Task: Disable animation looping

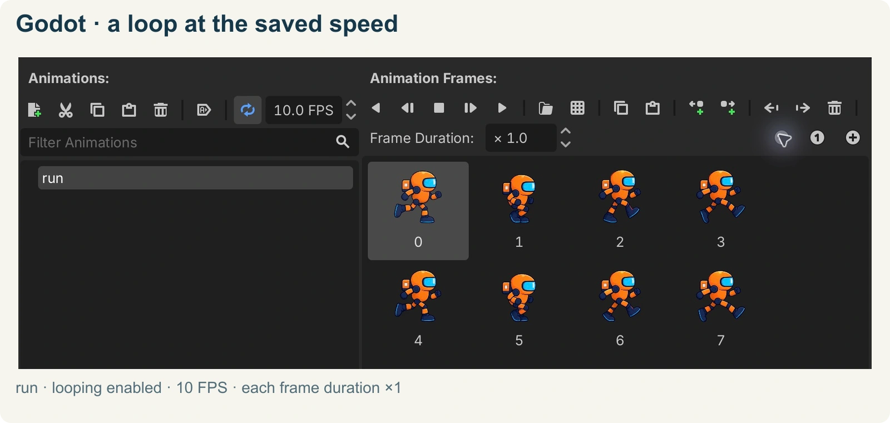Action: (x=248, y=110)
